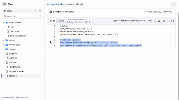
Task: Select the .github folder
Action: pos(12,40)
